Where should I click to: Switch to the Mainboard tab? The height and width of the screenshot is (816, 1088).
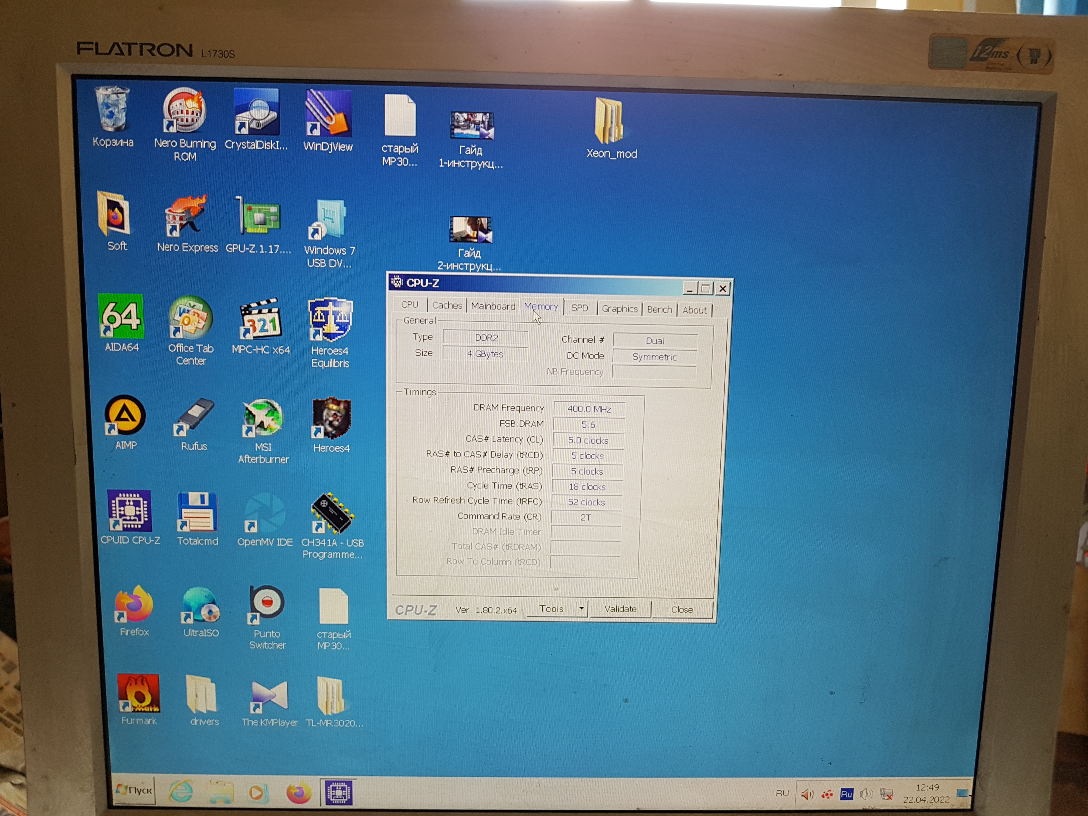[x=493, y=307]
